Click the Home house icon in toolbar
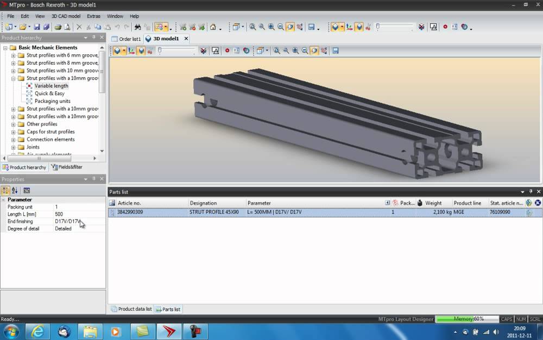 click(213, 27)
